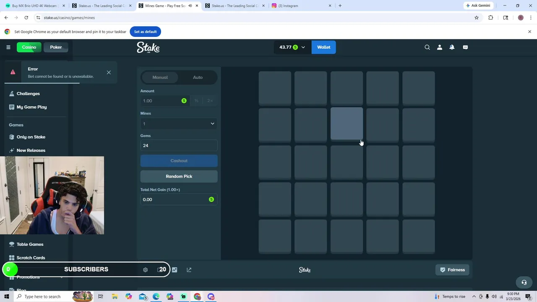Open Scratch Cards in sidebar
Image resolution: width=537 pixels, height=302 pixels.
(31, 258)
